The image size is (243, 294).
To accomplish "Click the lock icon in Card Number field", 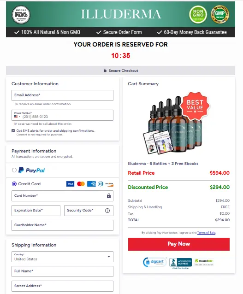I will pos(109,196).
